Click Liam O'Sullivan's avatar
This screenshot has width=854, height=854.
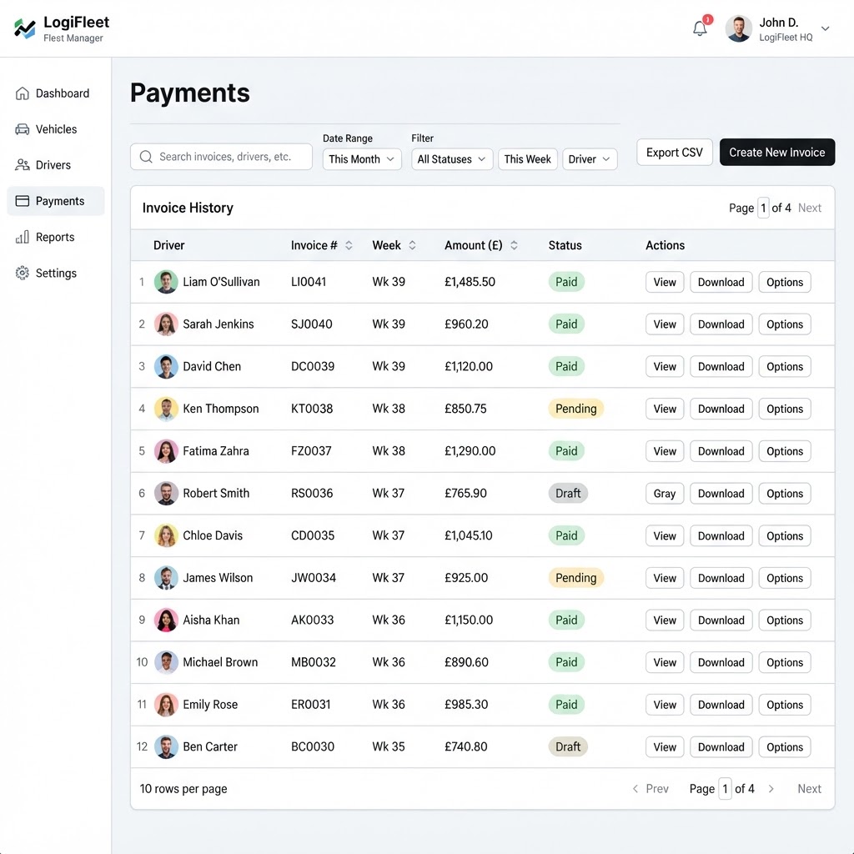pos(166,282)
